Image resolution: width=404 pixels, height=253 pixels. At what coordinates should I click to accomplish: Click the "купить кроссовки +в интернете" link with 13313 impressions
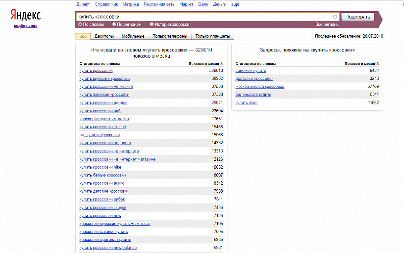109,151
